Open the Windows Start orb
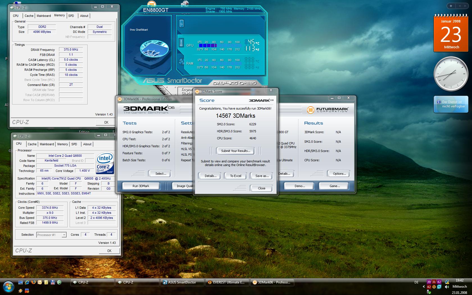The width and height of the screenshot is (472, 295). pos(8,286)
